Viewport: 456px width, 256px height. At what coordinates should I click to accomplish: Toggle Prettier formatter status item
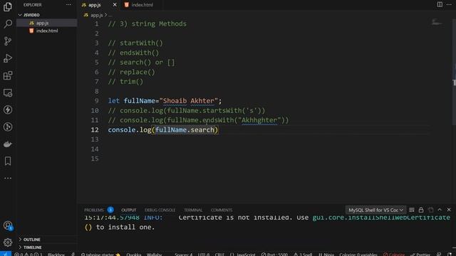click(420, 255)
